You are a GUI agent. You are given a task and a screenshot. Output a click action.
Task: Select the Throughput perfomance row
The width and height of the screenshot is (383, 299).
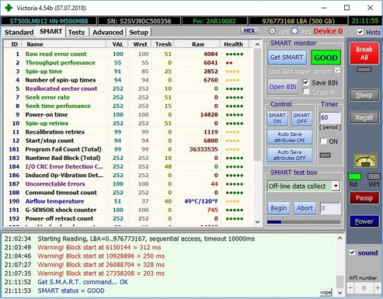(x=128, y=63)
